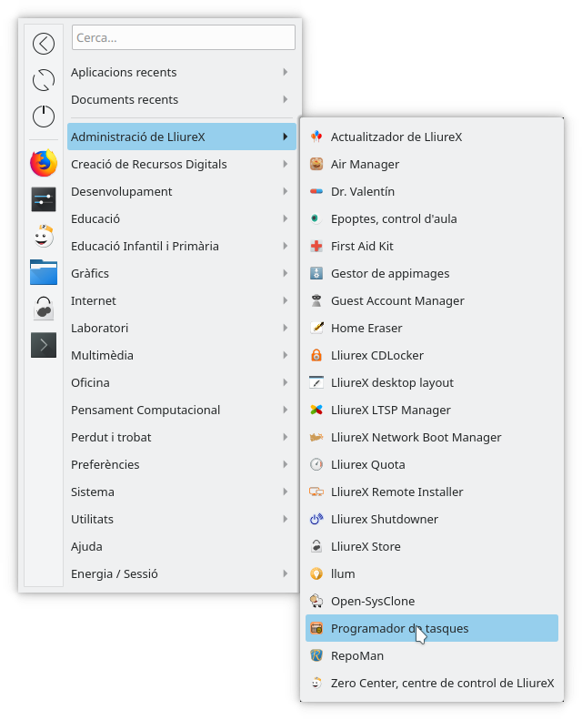Launch Open-SysClone
582x720 pixels.
(x=432, y=601)
